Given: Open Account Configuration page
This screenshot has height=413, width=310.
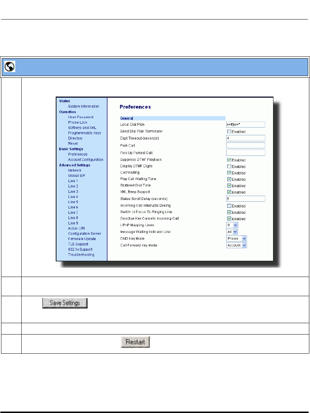Looking at the screenshot, I should [x=86, y=159].
